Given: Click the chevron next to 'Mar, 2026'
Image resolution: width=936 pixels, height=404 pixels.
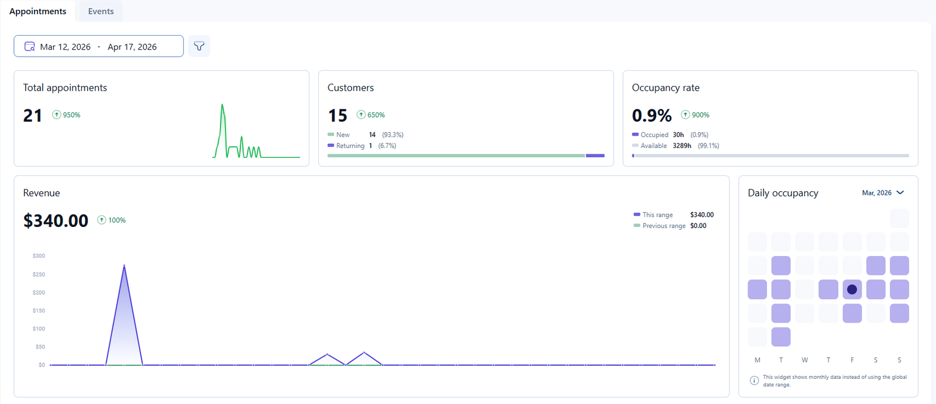Looking at the screenshot, I should [900, 193].
